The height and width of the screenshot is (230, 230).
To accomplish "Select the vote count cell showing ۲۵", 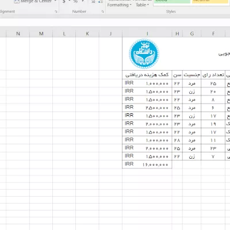I will pyautogui.click(x=213, y=83).
